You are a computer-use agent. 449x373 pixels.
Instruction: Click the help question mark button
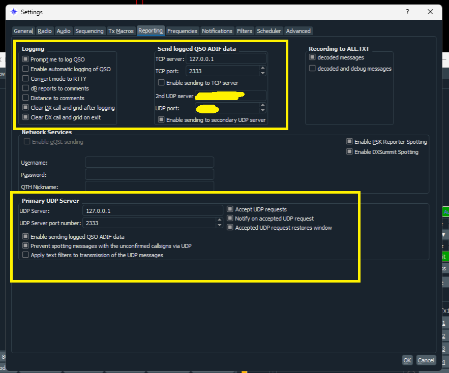[x=407, y=12]
